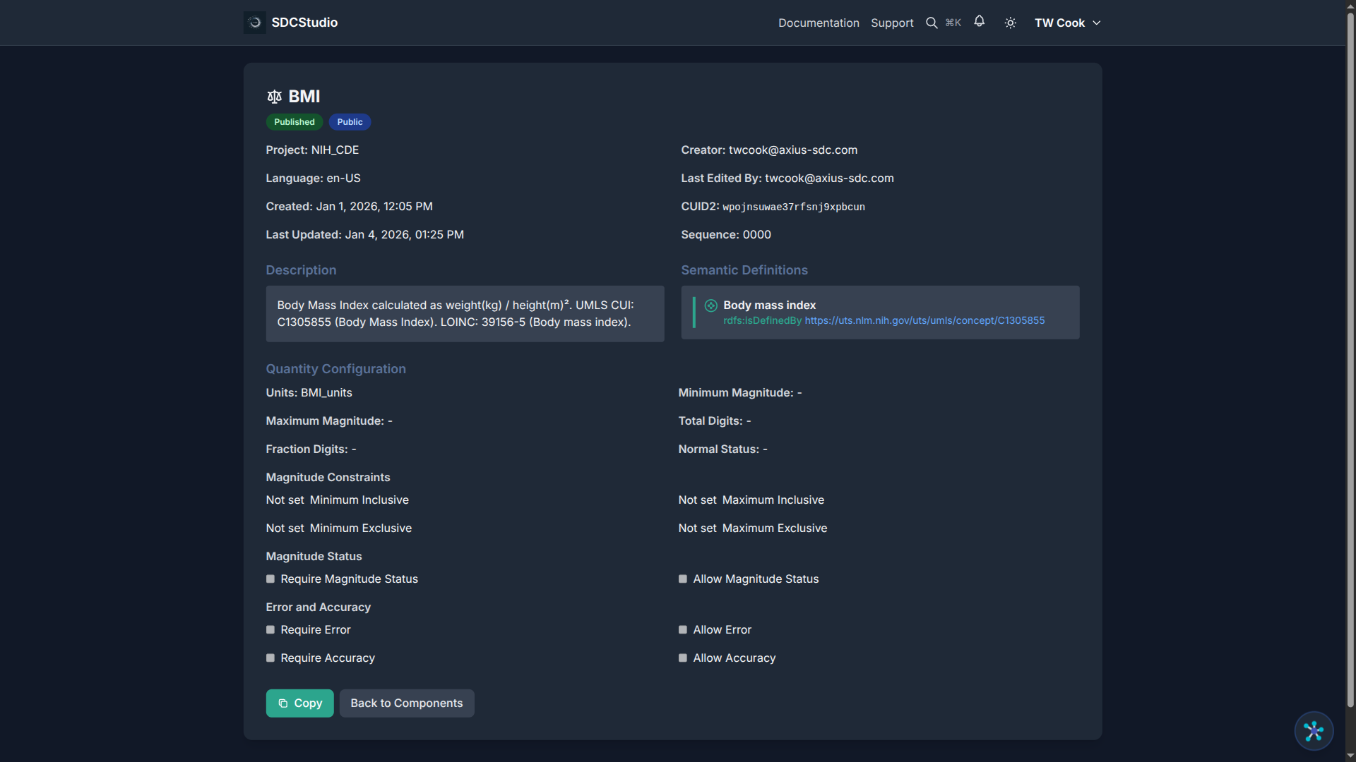
Task: Open notifications via the bell icon
Action: pyautogui.click(x=979, y=22)
